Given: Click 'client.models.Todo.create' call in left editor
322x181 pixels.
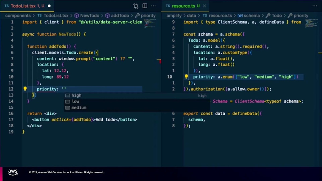Looking at the screenshot, I should point(63,53).
